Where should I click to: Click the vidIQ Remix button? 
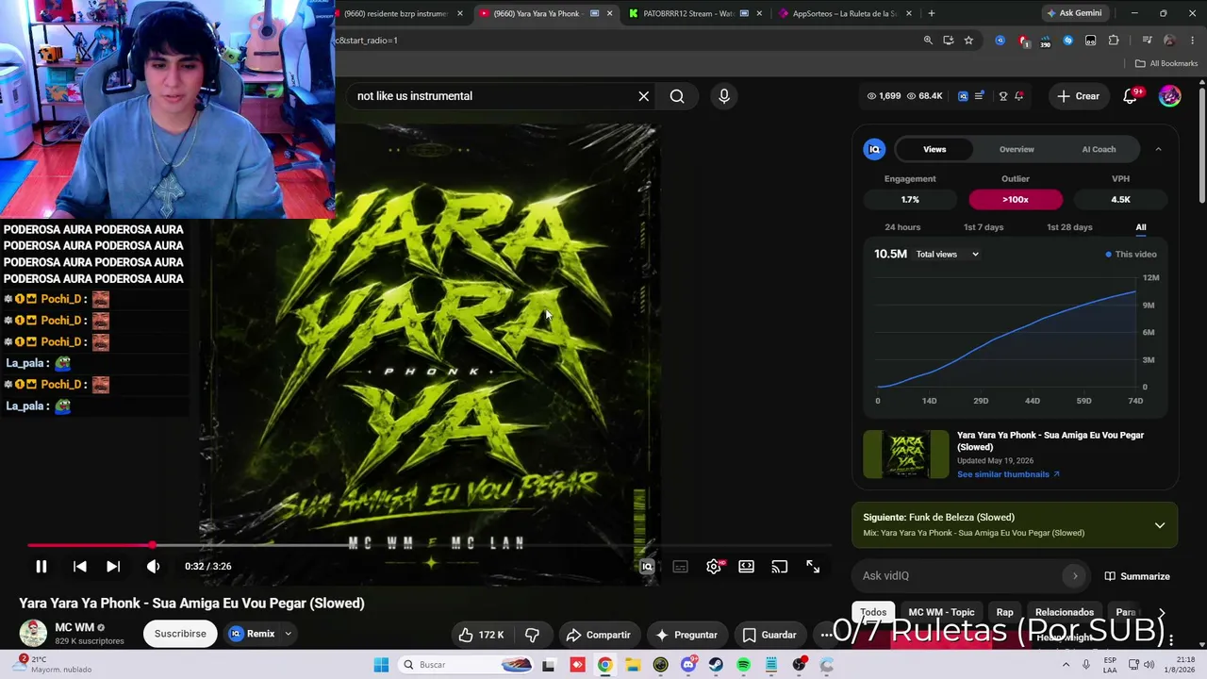pos(252,634)
